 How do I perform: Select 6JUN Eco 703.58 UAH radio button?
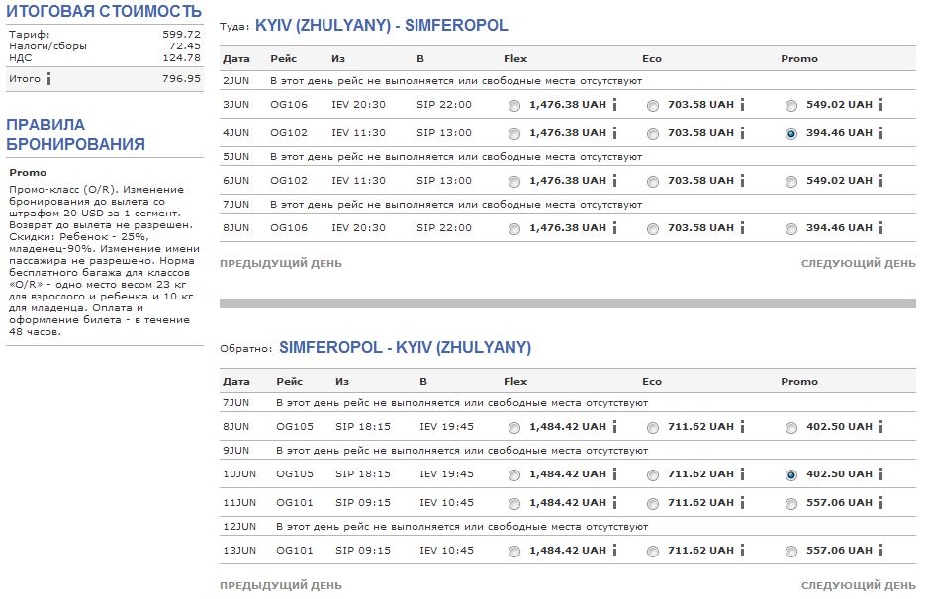[653, 182]
